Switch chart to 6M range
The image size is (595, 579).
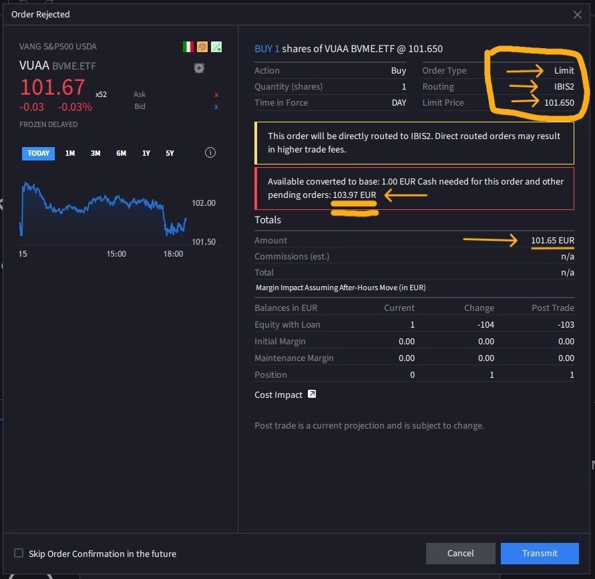121,154
